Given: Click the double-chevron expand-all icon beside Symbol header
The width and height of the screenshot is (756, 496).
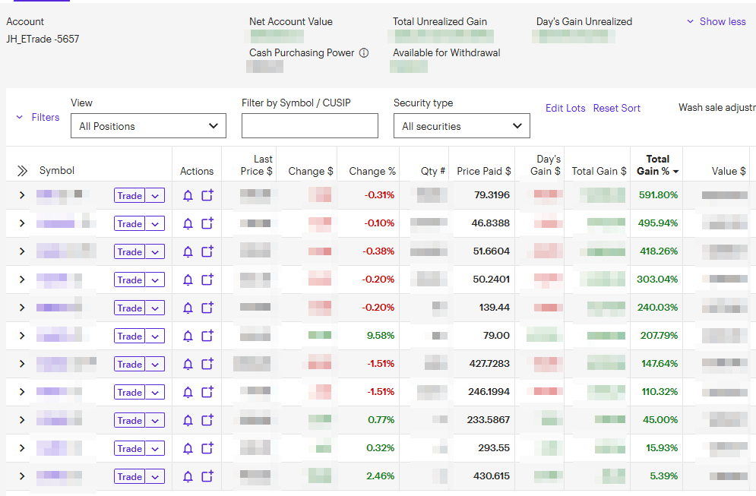Looking at the screenshot, I should coord(22,171).
